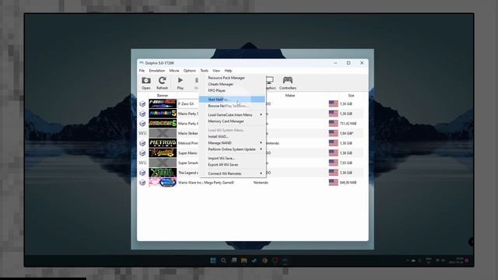The image size is (498, 280).
Task: Select the Super Smash game title
Action: pyautogui.click(x=188, y=163)
